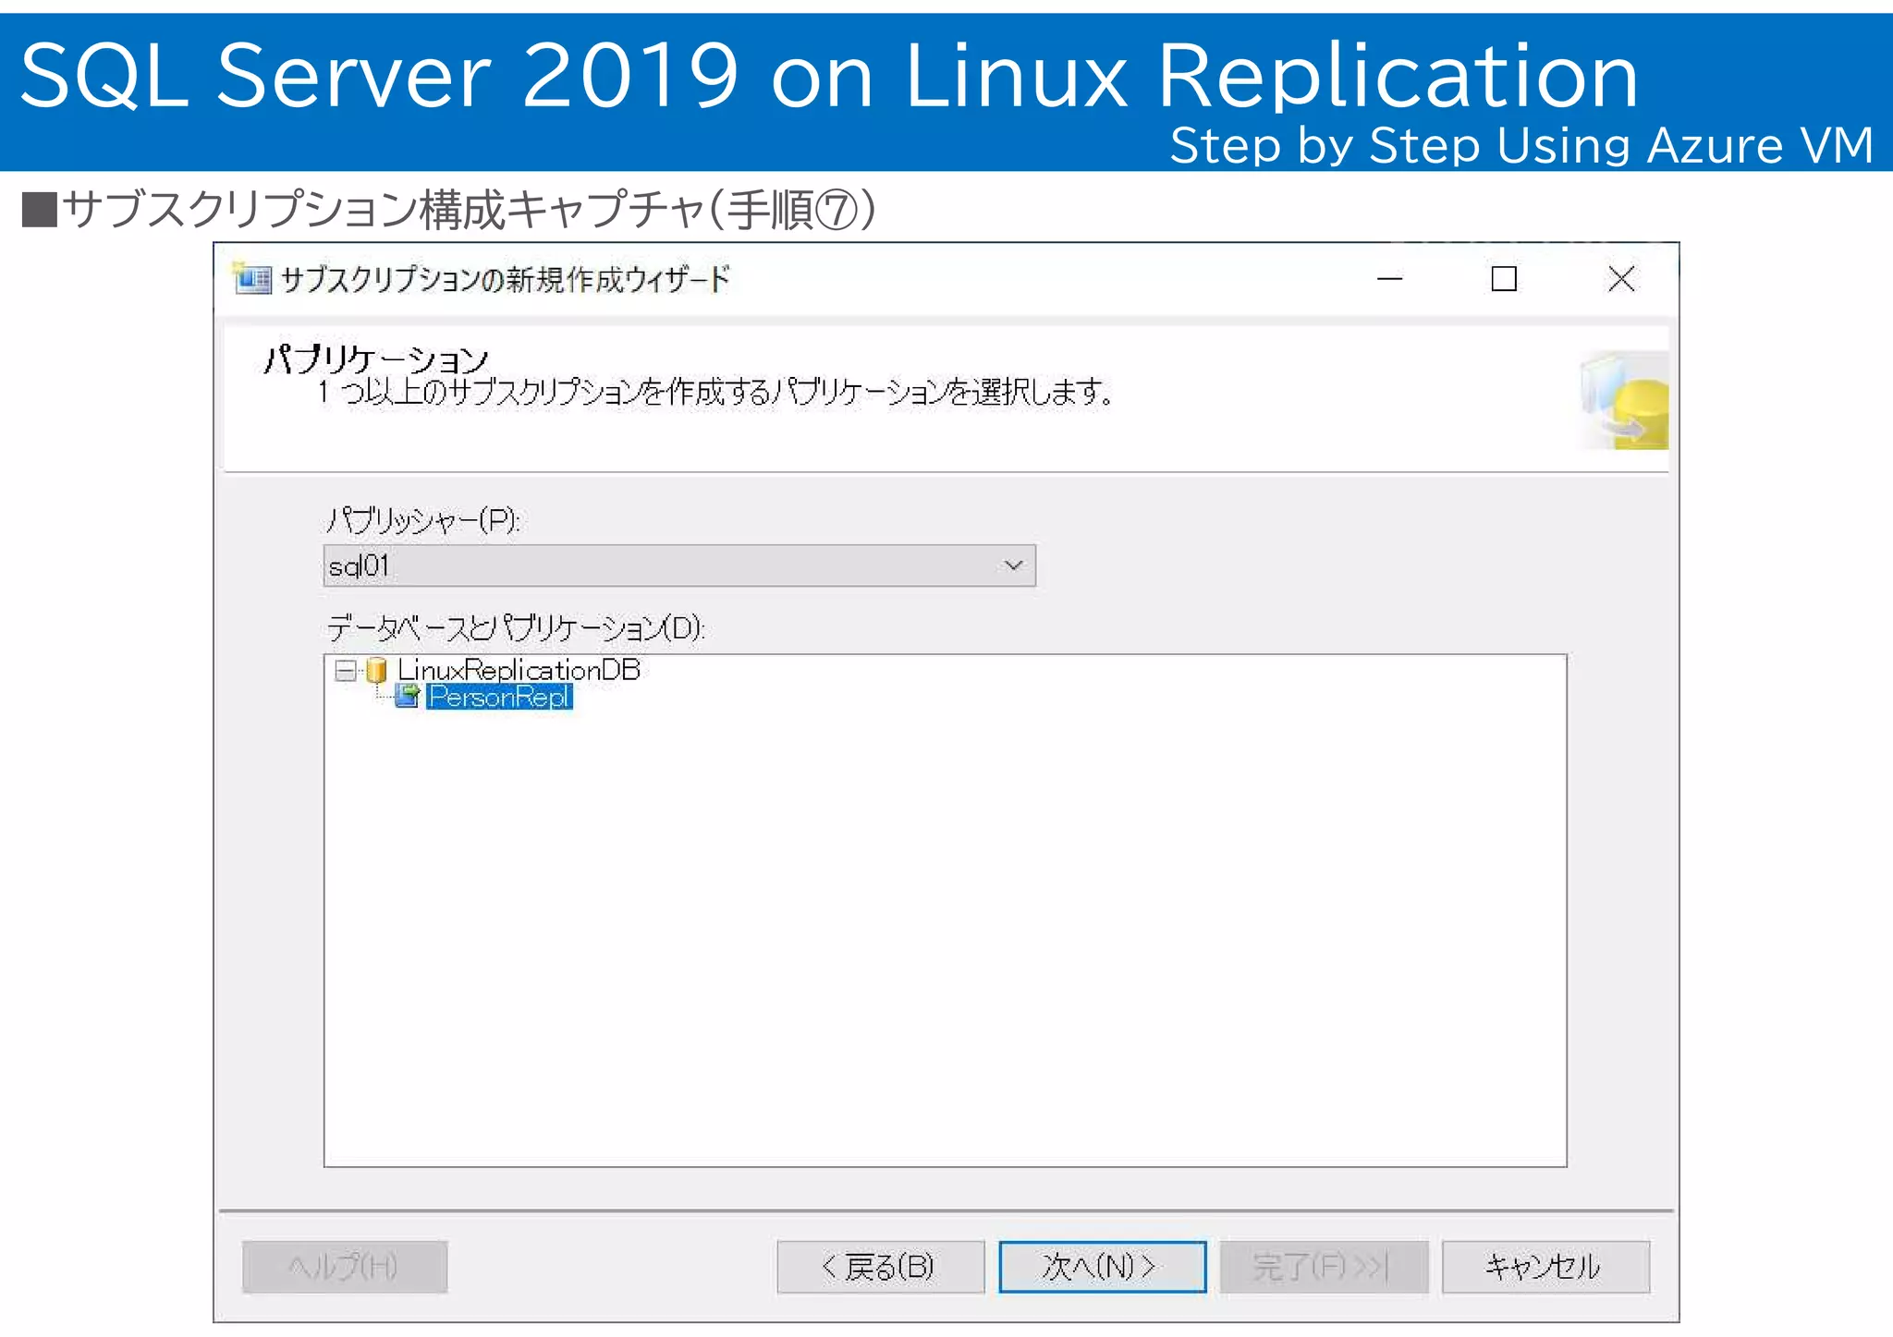Select the PersonRepl publication
This screenshot has width=1893, height=1337.
point(500,697)
